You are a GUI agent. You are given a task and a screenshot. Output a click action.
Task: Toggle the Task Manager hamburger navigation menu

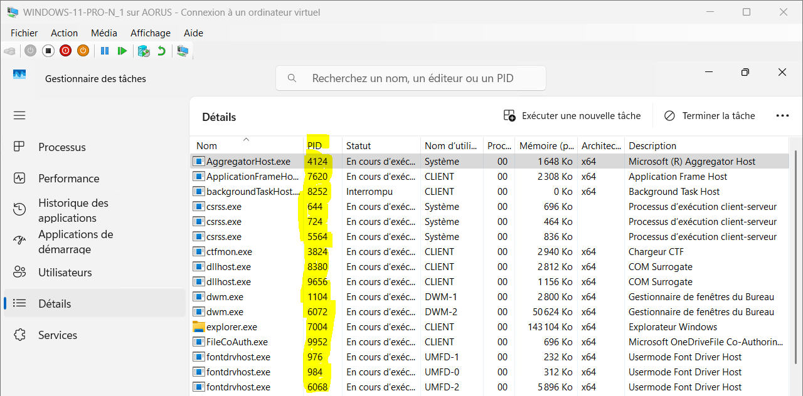point(19,115)
